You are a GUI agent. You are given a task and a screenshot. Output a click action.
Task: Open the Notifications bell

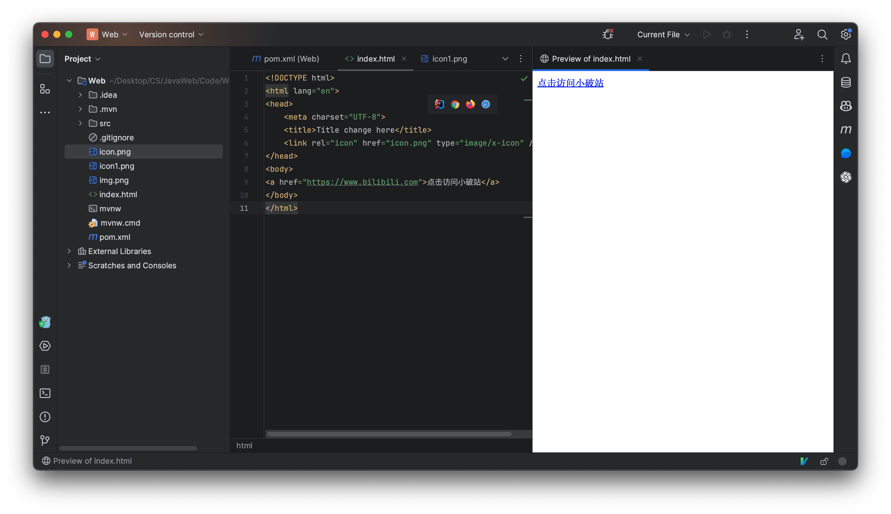(x=846, y=59)
